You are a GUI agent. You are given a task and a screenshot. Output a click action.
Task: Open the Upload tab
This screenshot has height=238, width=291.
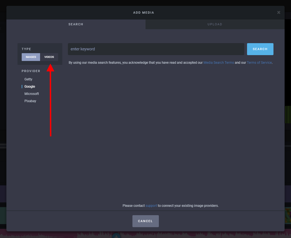click(x=215, y=24)
